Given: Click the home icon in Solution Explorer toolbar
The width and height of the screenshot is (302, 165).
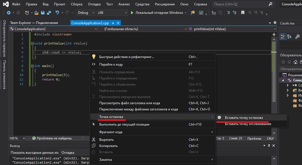Looking at the screenshot, I should tap(295, 62).
